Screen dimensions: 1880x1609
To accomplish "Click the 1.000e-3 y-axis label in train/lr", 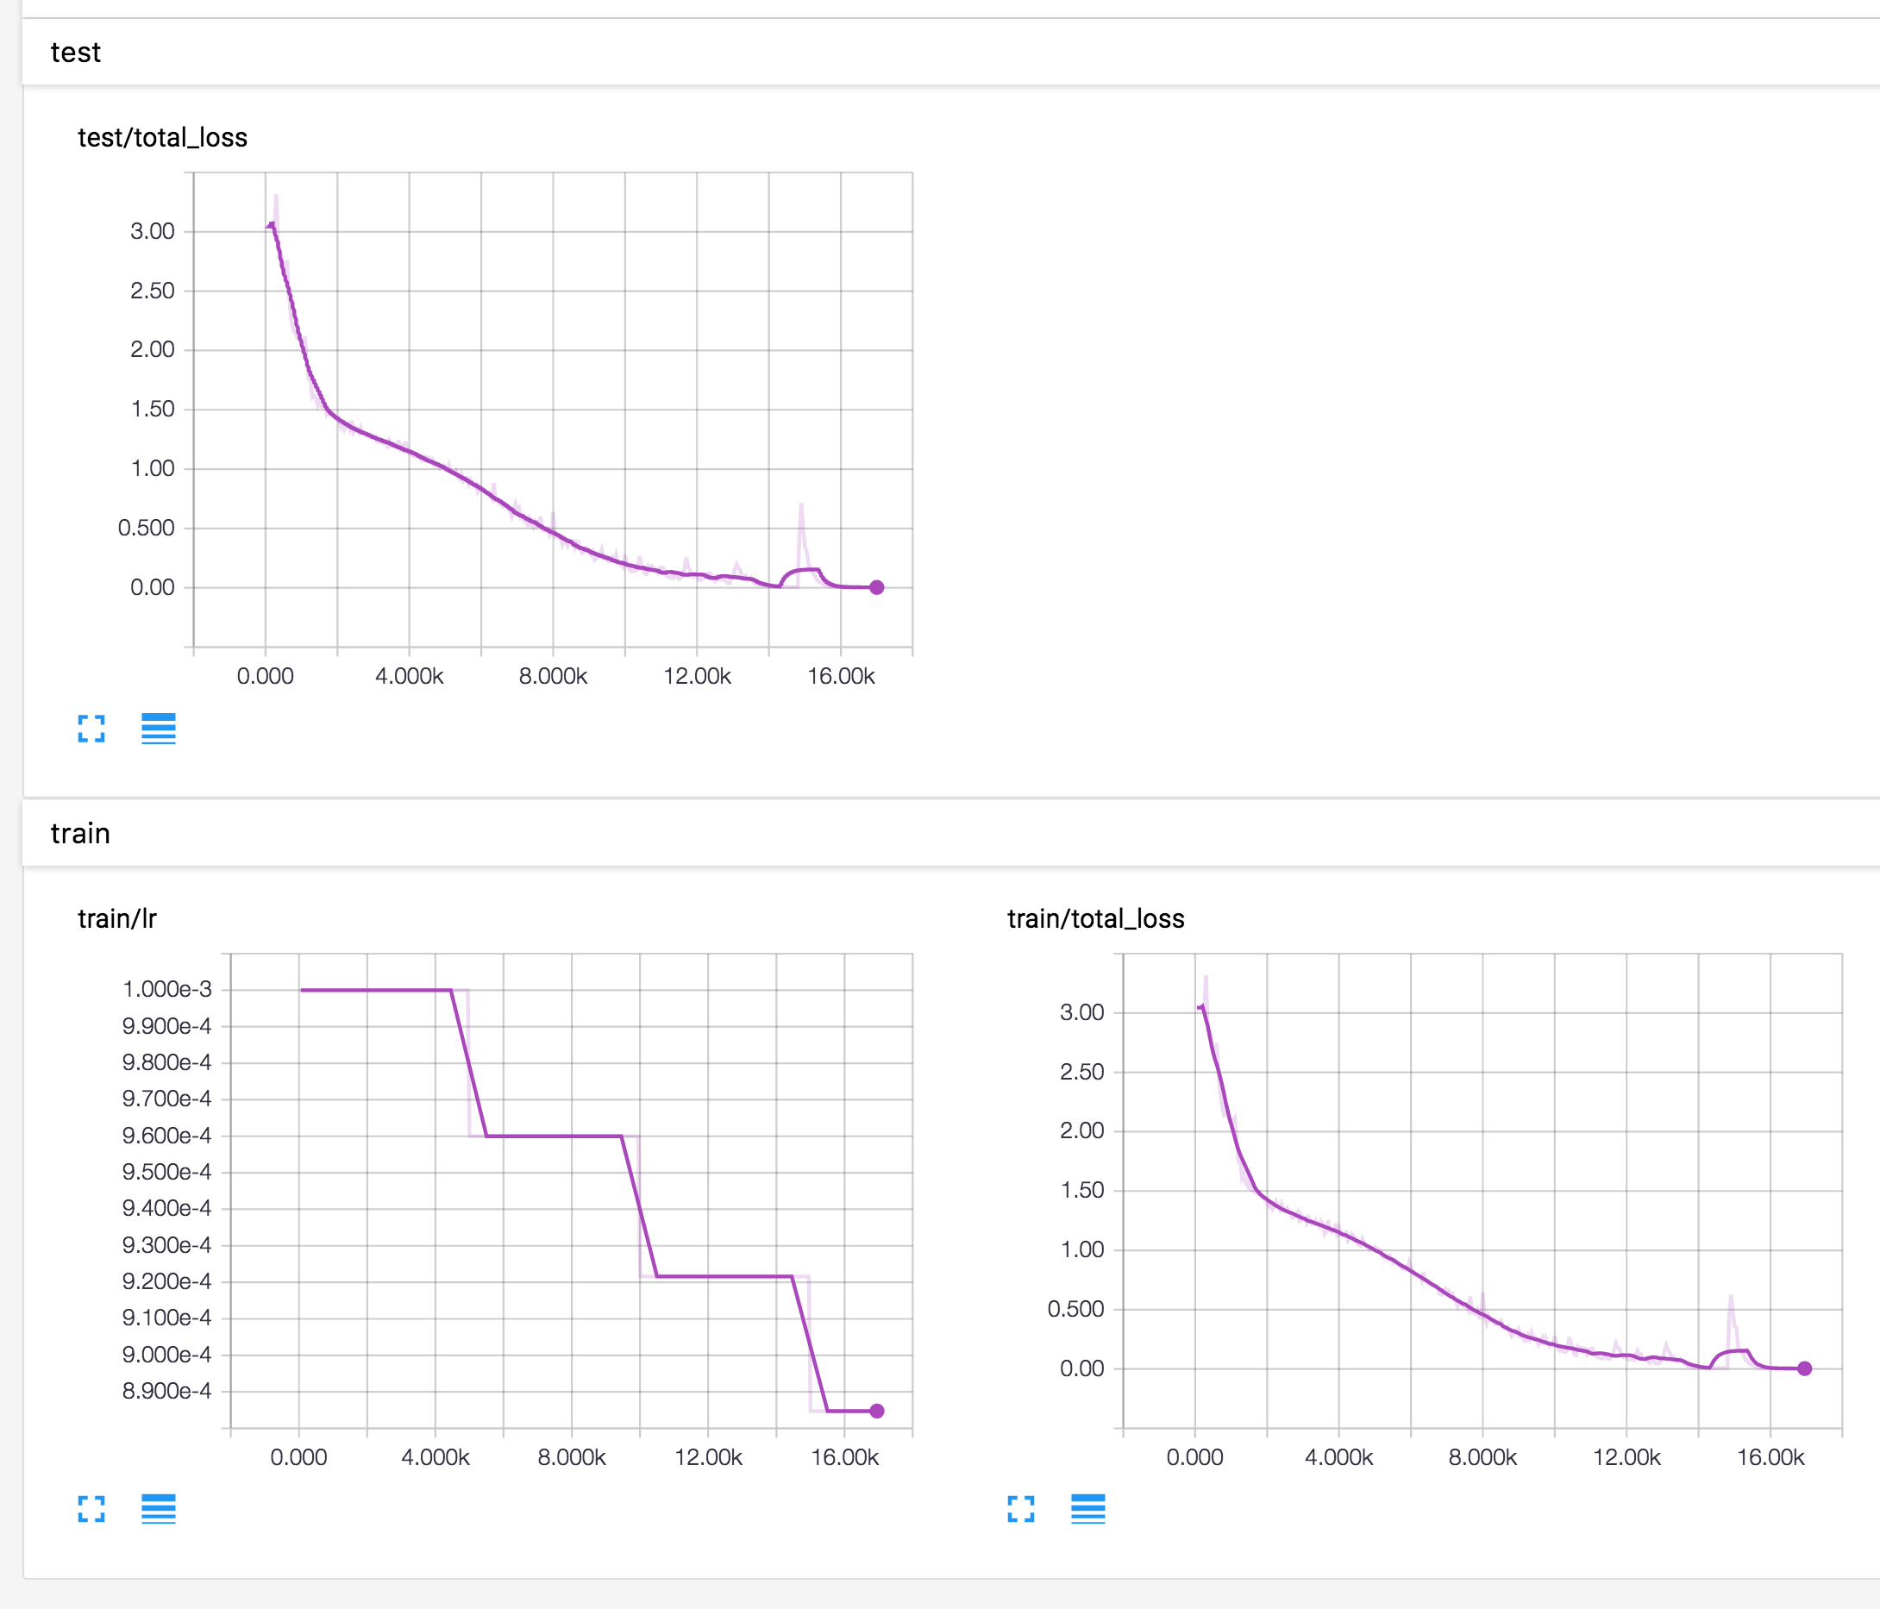I will [167, 990].
